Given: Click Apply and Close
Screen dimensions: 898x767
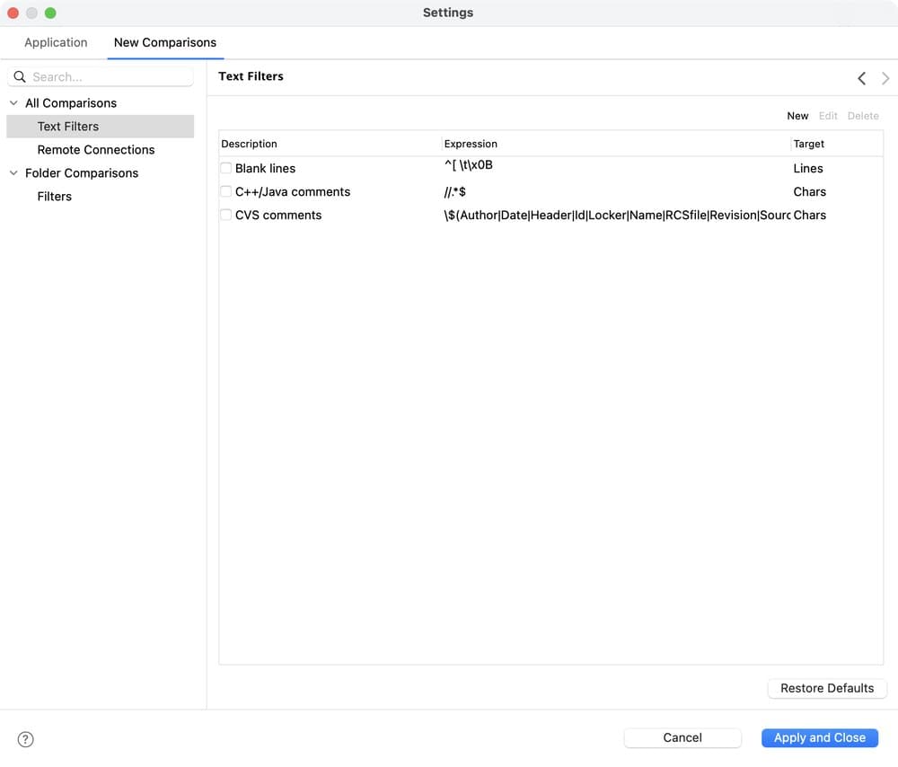Looking at the screenshot, I should tap(820, 737).
